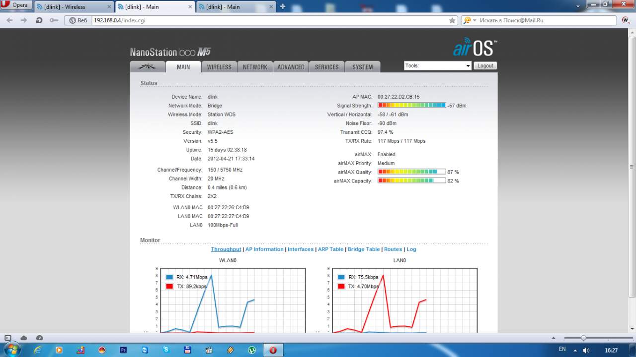Reload the page with the refresh icon
This screenshot has width=636, height=357.
39,20
